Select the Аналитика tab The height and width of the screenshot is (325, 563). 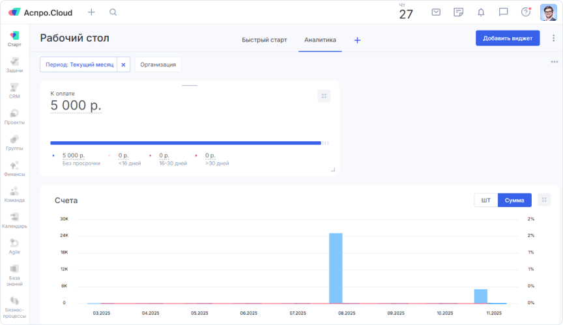320,40
